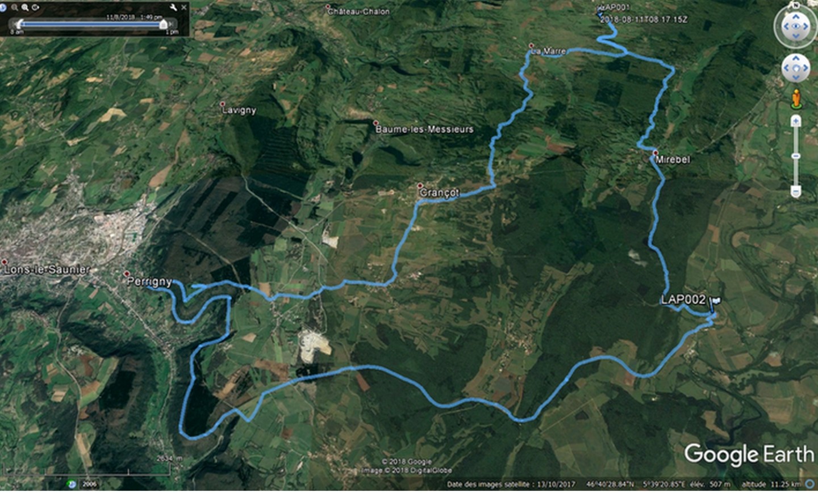
Task: Close the time slider panel
Action: (183, 7)
